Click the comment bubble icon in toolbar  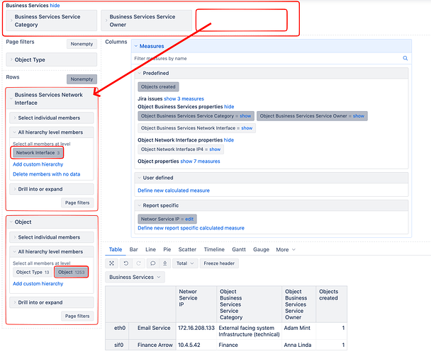coord(153,263)
